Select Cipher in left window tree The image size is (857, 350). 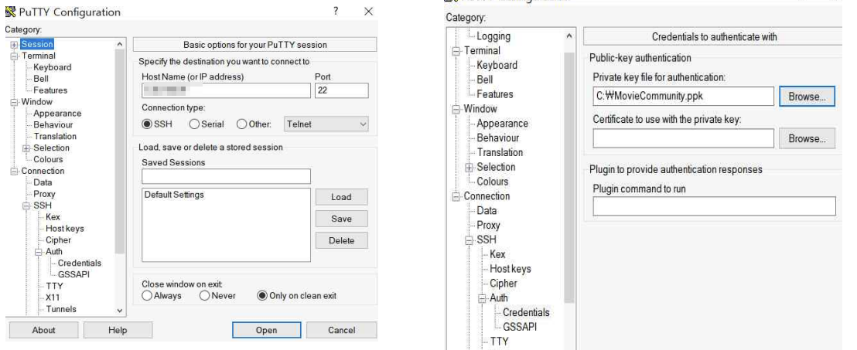(58, 240)
